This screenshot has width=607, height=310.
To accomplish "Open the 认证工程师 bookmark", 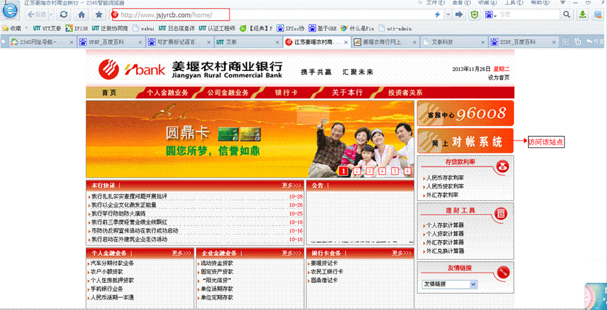I will pos(217,28).
